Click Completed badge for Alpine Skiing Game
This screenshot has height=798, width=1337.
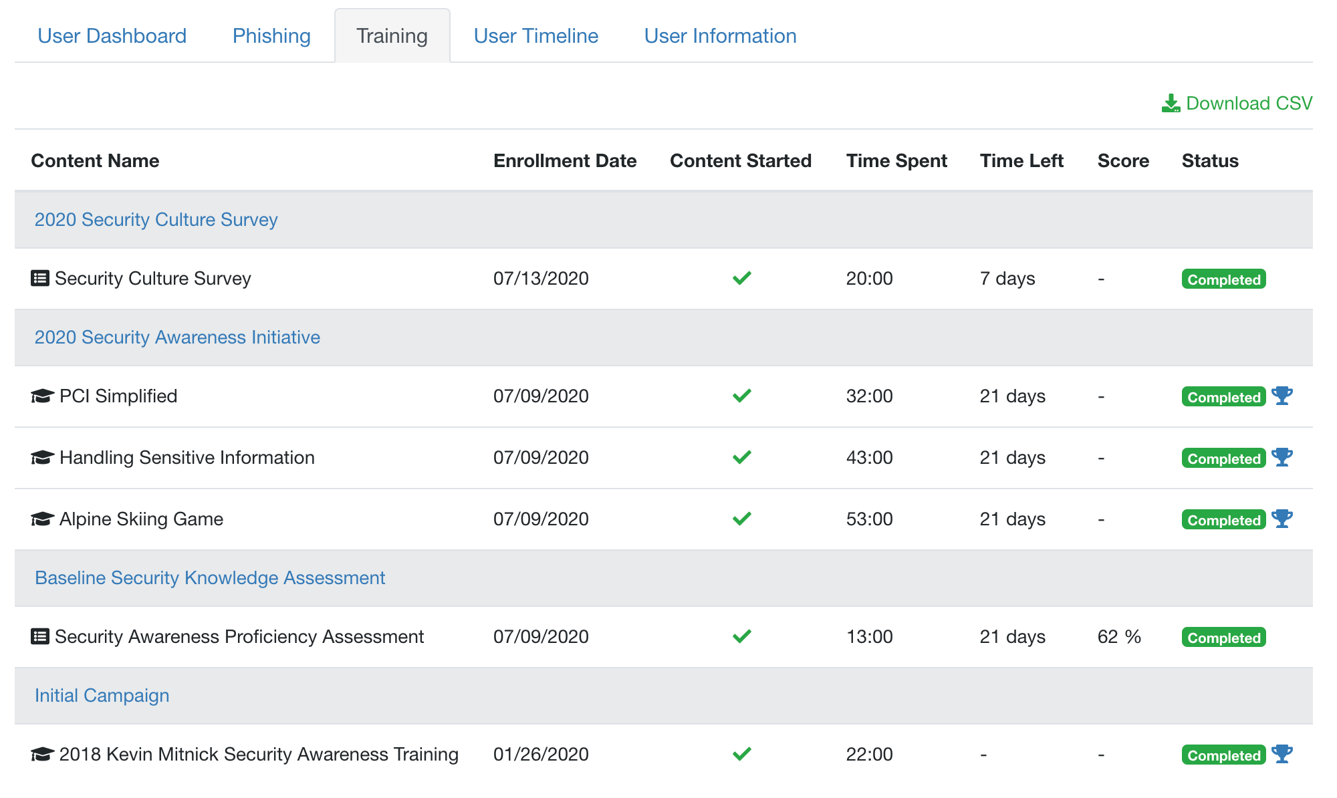click(1223, 520)
